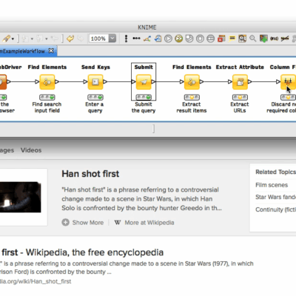
Task: Open the Images tab in the browser results
Action: tap(7, 150)
